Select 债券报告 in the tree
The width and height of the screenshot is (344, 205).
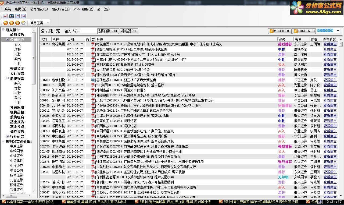click(17, 132)
